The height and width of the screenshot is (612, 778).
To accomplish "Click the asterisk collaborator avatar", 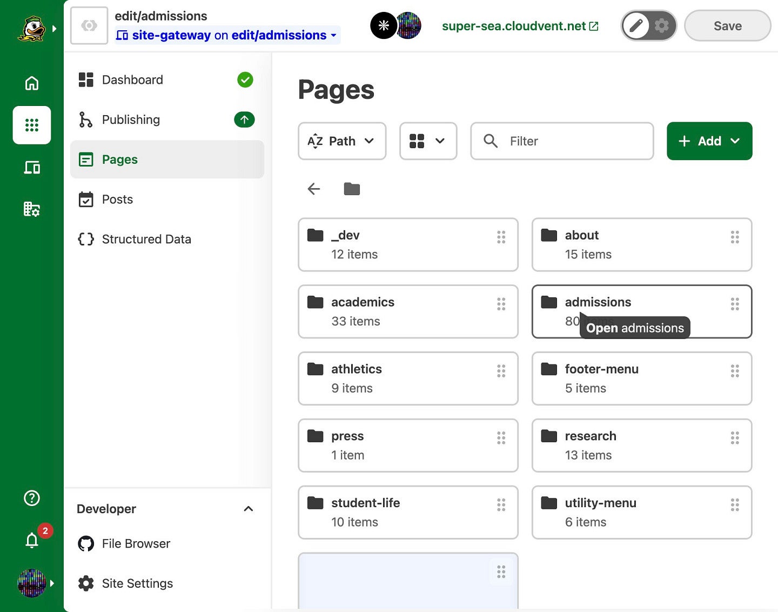I will click(383, 25).
